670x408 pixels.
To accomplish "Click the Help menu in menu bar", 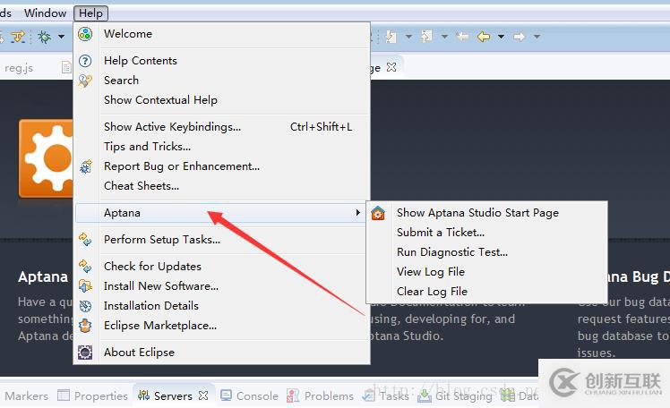I will [91, 13].
